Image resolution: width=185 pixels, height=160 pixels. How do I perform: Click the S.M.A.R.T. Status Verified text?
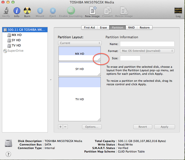pyautogui.click(x=123, y=148)
